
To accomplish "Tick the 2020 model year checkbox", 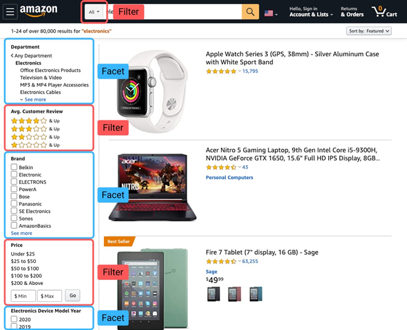I will (14, 319).
